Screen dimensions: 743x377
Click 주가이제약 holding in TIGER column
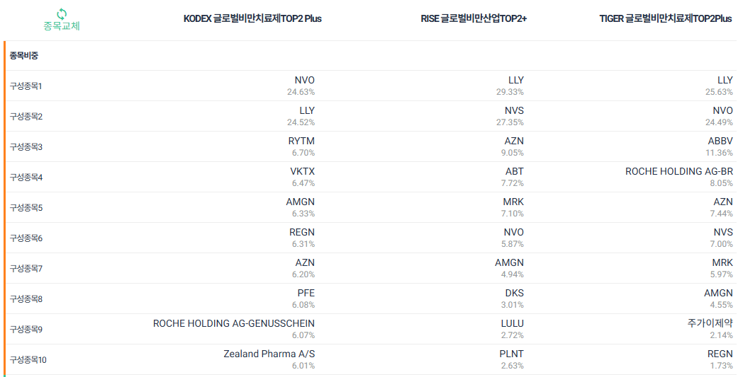coord(710,323)
